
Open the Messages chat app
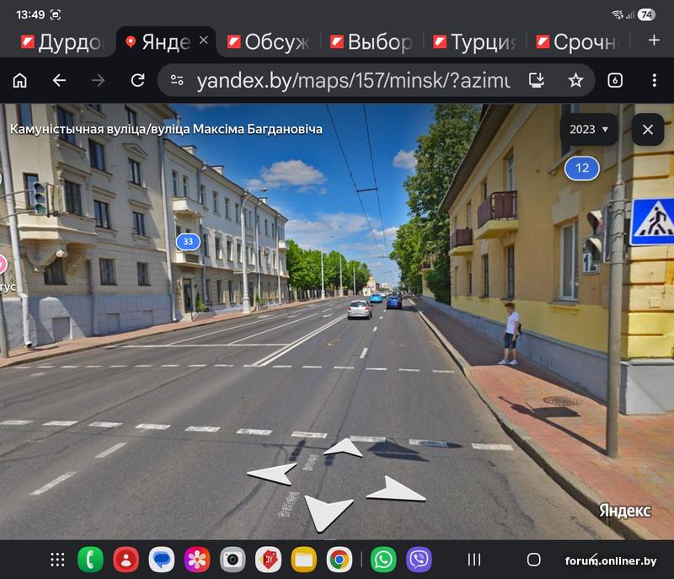[161, 560]
